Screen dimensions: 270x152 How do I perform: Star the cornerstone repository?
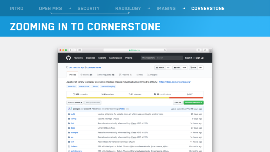(177, 68)
